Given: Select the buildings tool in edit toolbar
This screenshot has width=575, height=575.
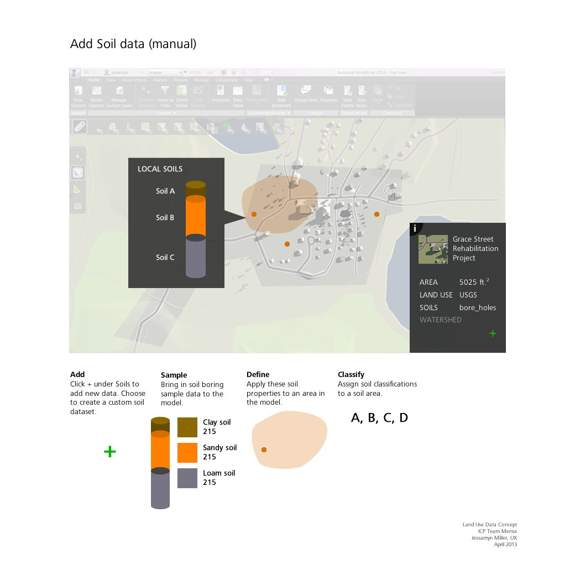Looking at the screenshot, I should [x=113, y=128].
